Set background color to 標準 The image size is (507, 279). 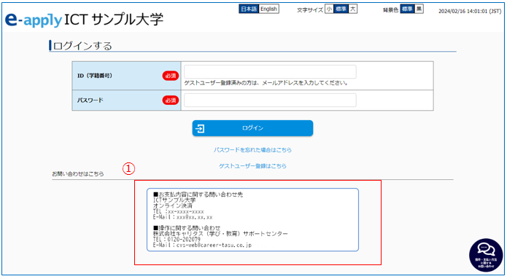coord(407,9)
